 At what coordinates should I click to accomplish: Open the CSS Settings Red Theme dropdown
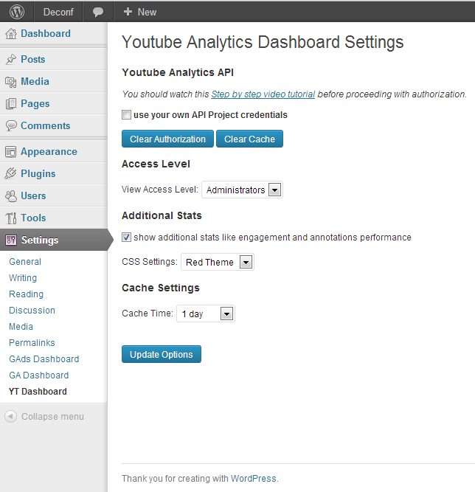pos(218,262)
